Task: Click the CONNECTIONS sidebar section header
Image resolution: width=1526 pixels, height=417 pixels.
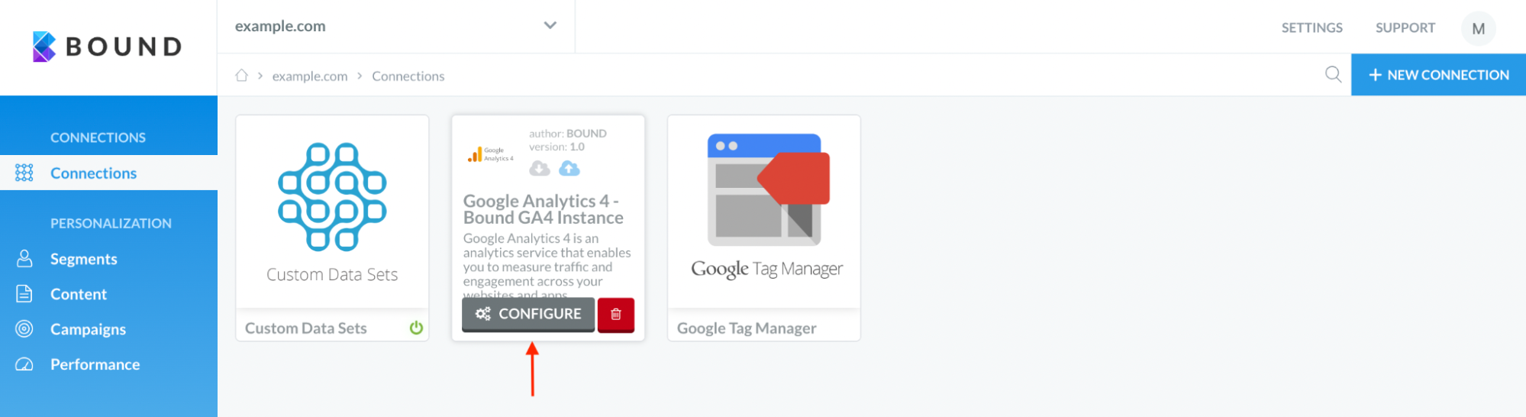Action: (98, 137)
